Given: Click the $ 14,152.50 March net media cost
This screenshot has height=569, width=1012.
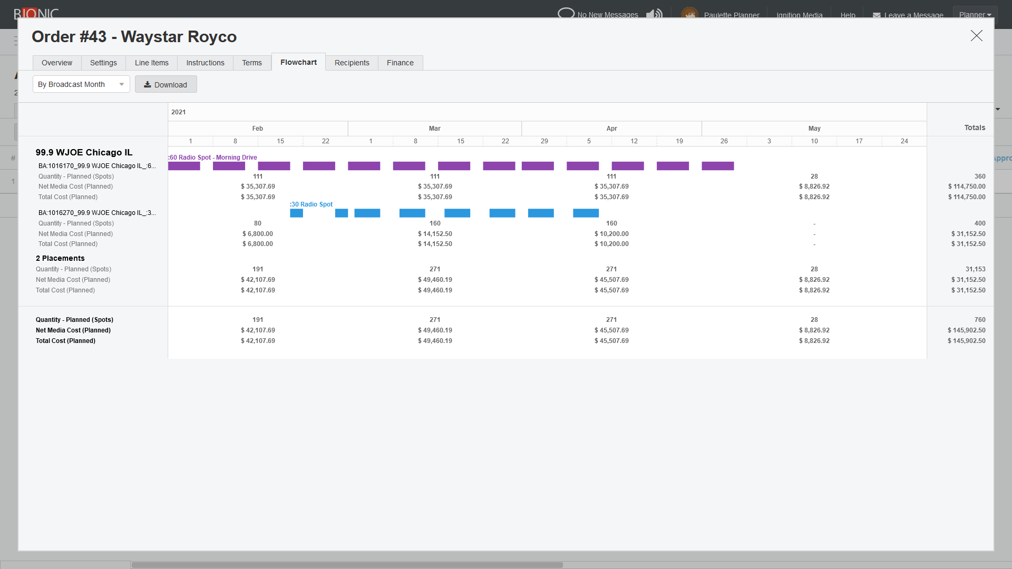Looking at the screenshot, I should (x=435, y=234).
